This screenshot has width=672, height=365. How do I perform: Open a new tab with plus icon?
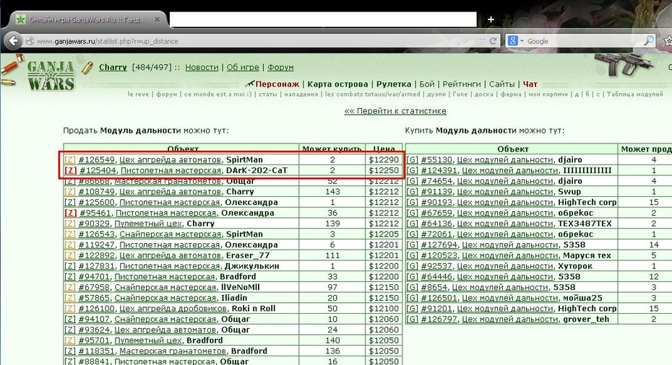click(x=491, y=19)
